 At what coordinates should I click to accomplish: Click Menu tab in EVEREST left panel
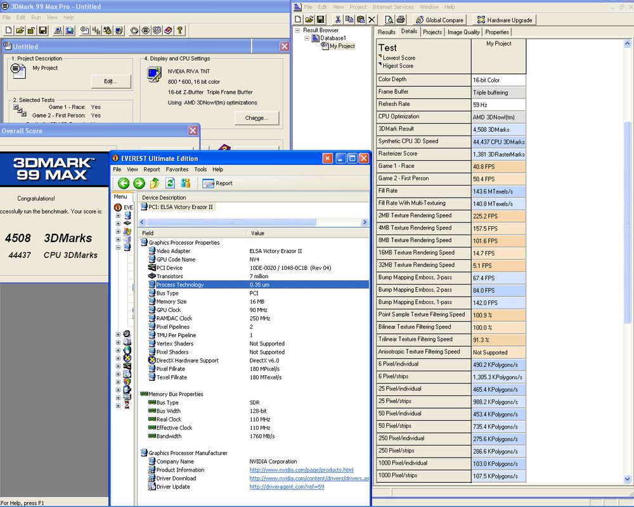coord(120,196)
